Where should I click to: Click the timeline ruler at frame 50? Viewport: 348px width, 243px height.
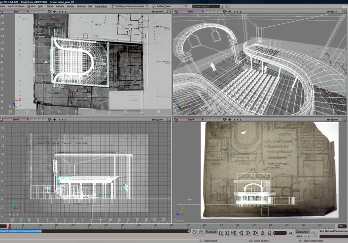[172, 226]
